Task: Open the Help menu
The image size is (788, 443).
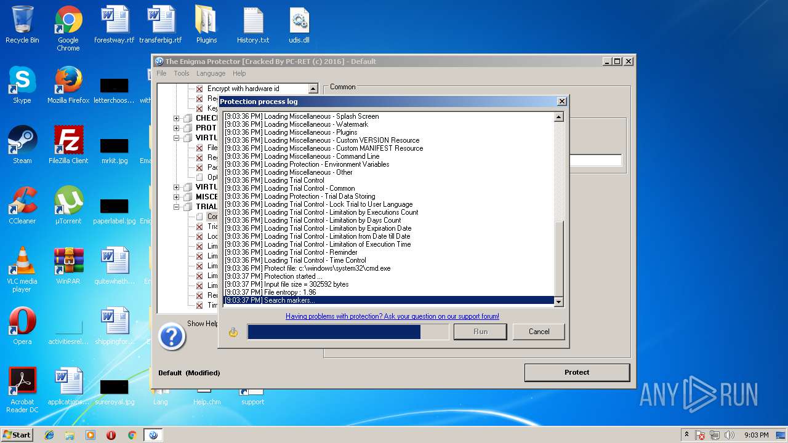Action: point(239,73)
